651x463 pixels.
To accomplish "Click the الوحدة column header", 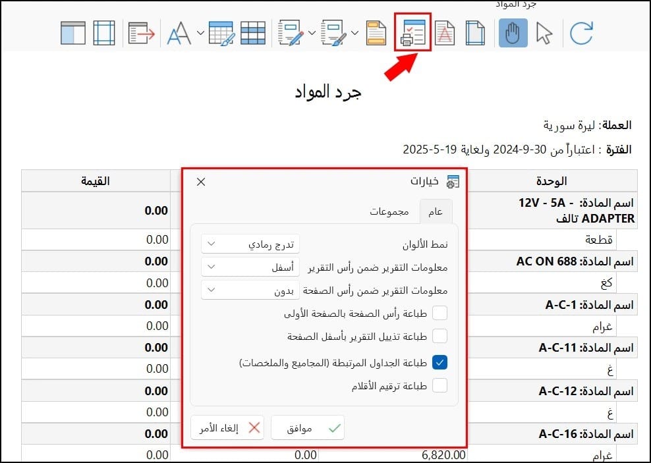I will [x=552, y=181].
